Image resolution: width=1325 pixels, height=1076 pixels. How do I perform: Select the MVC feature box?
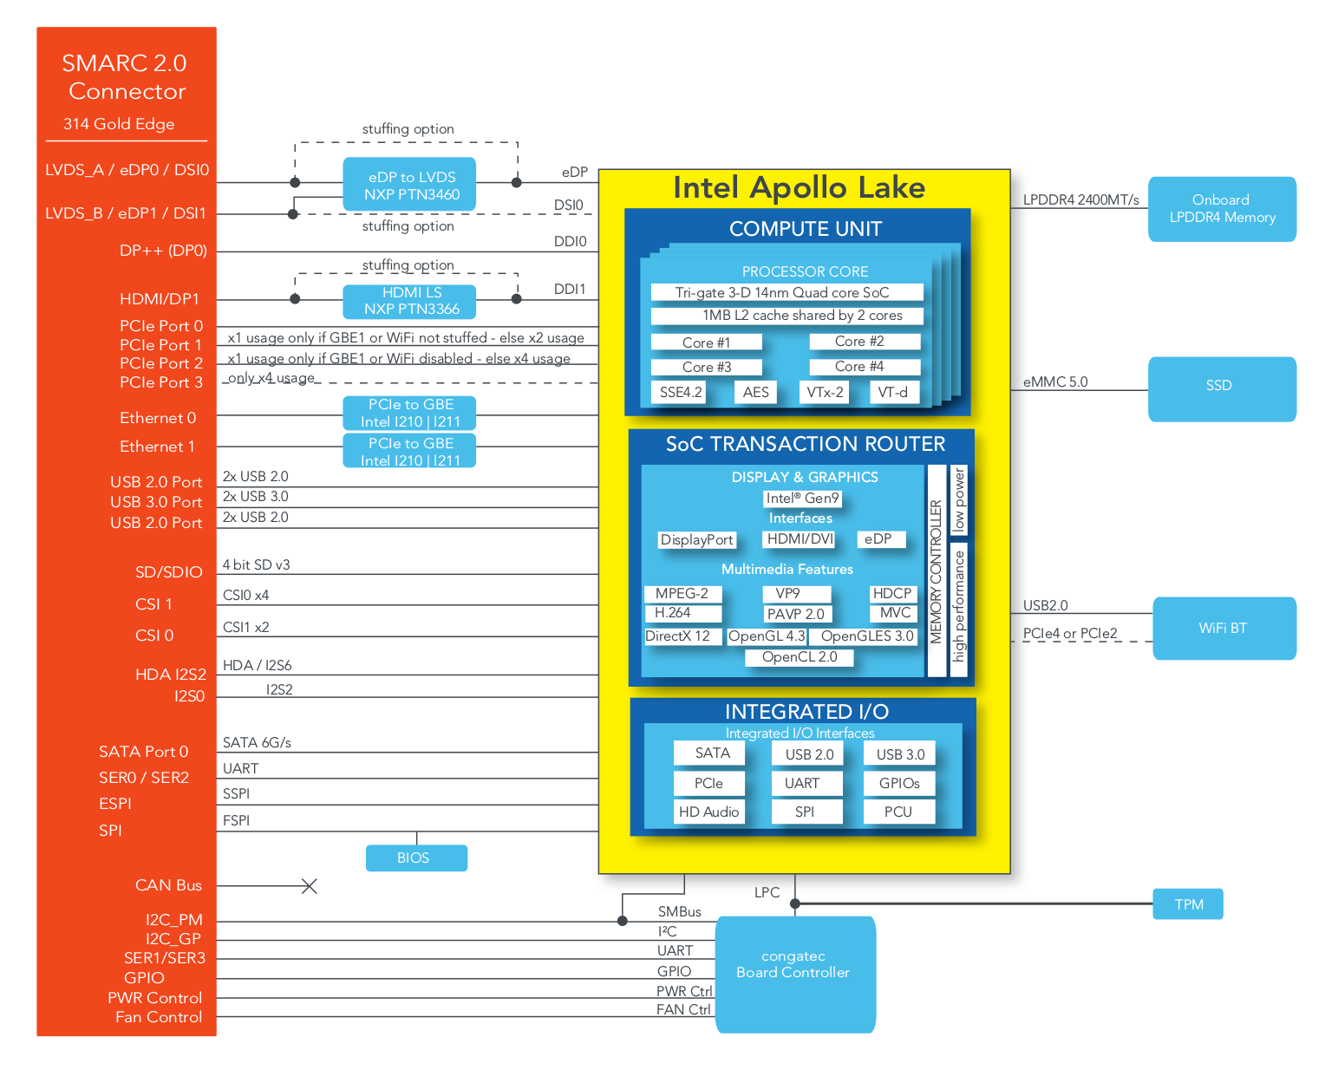click(893, 613)
